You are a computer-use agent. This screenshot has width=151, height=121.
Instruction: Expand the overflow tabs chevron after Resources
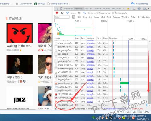[x=124, y=8]
